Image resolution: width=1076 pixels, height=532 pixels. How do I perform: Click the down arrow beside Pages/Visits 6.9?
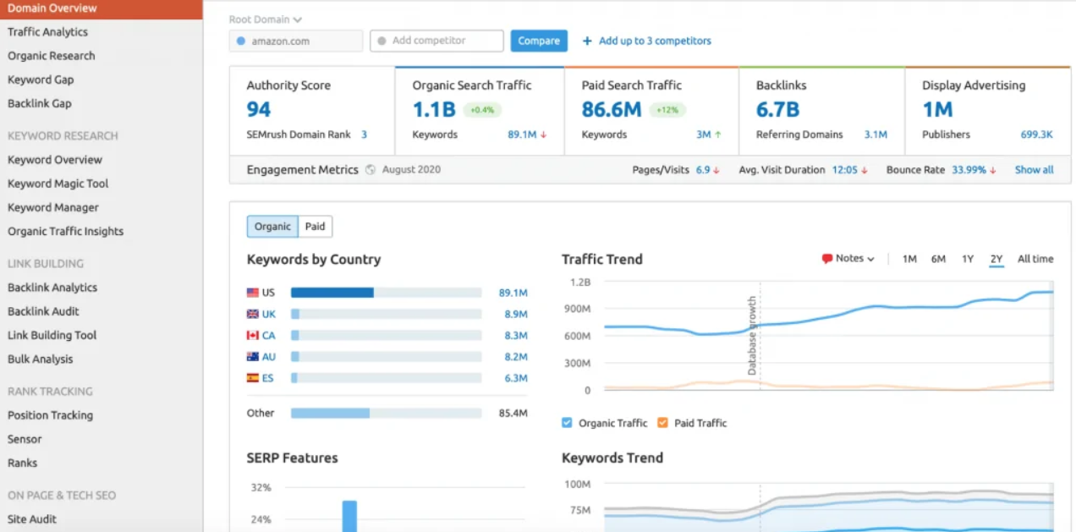tap(716, 170)
